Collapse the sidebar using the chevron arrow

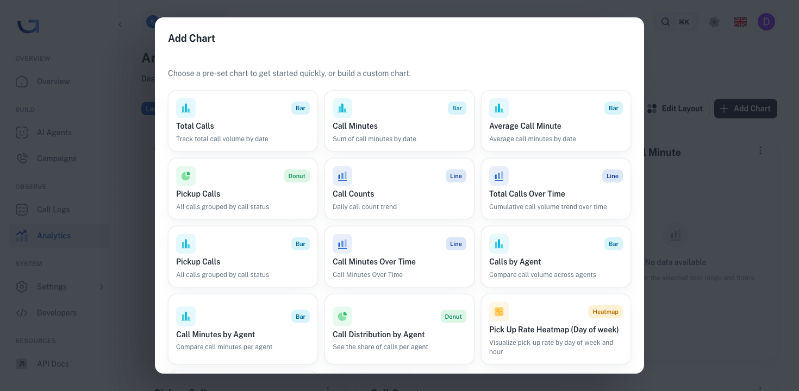(x=120, y=24)
